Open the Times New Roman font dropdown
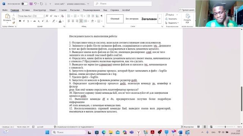This screenshot has width=243, height=136. click(33, 16)
